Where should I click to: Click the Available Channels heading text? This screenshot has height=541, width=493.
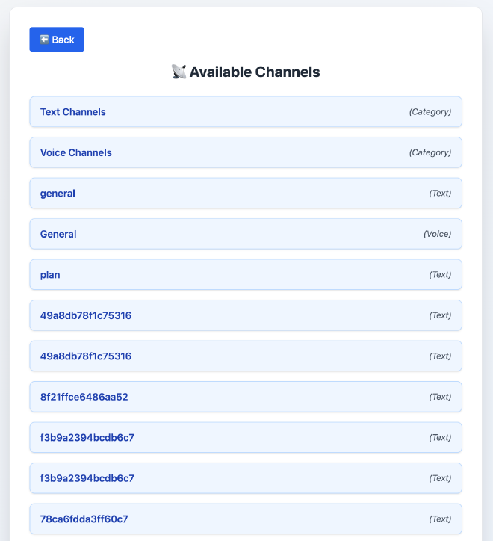[254, 72]
